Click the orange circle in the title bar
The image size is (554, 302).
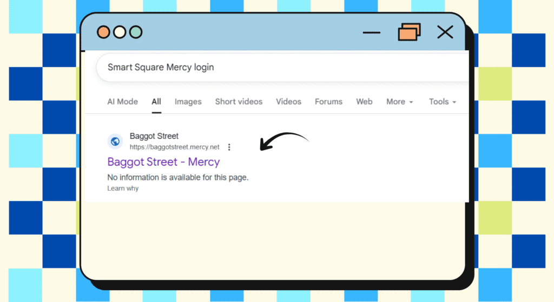tap(103, 32)
